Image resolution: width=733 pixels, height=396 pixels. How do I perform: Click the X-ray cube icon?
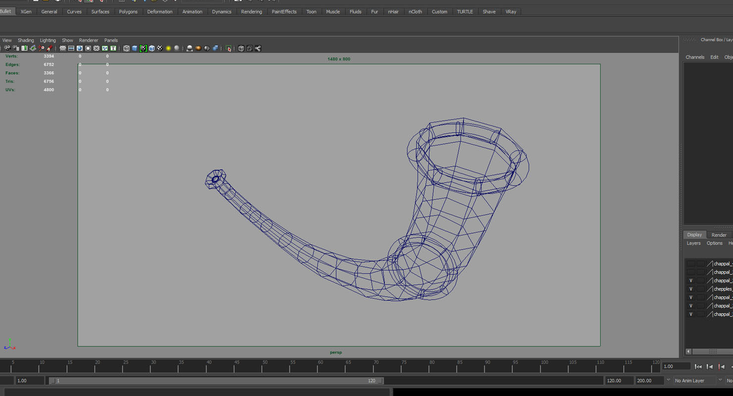click(x=241, y=49)
